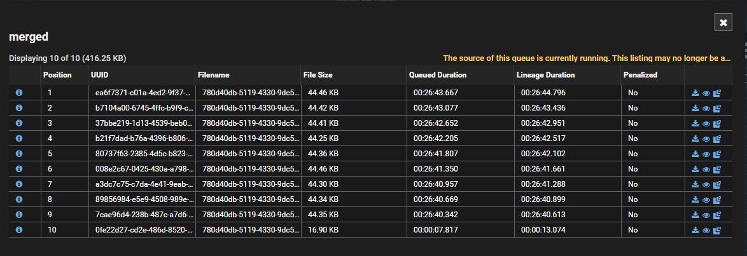View content eye icon for position 3

click(x=706, y=124)
